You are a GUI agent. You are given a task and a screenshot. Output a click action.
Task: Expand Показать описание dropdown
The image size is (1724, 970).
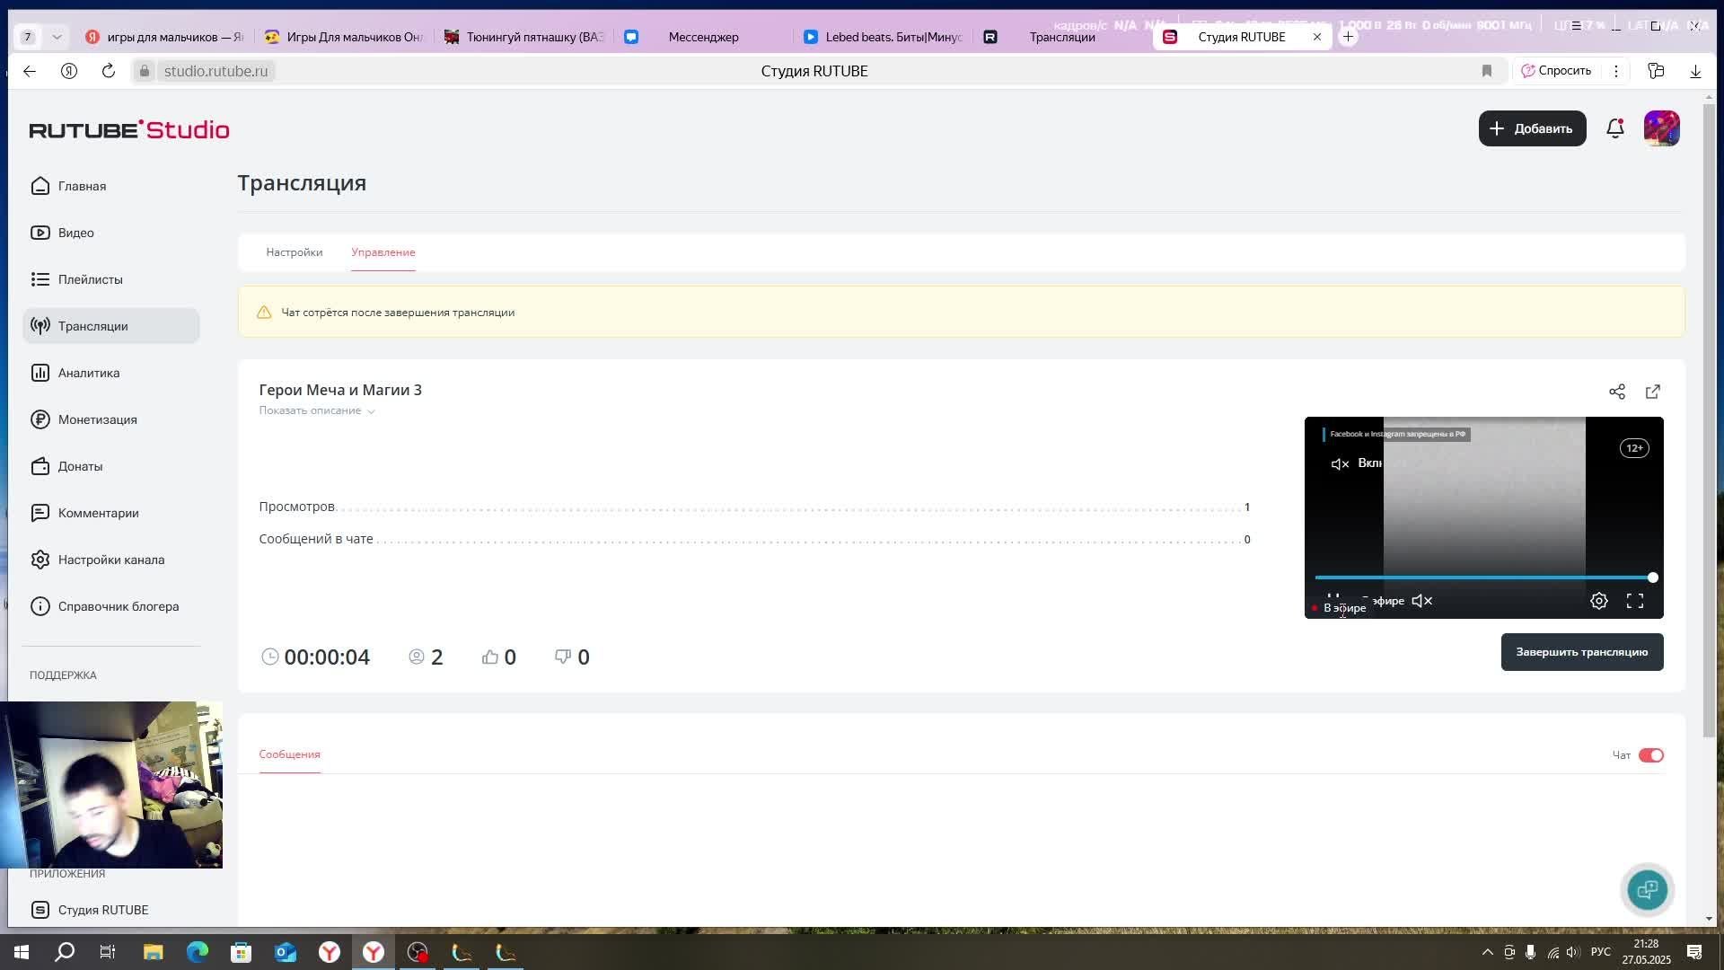tap(316, 410)
